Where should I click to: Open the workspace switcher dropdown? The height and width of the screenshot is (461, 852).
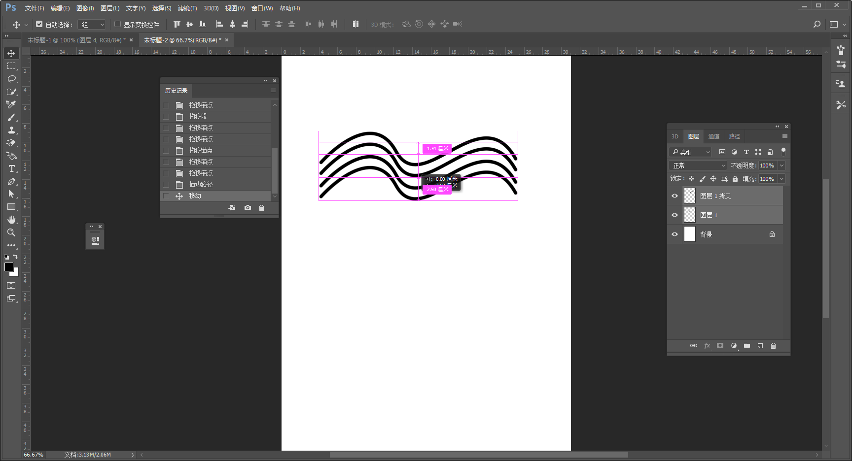(x=837, y=24)
